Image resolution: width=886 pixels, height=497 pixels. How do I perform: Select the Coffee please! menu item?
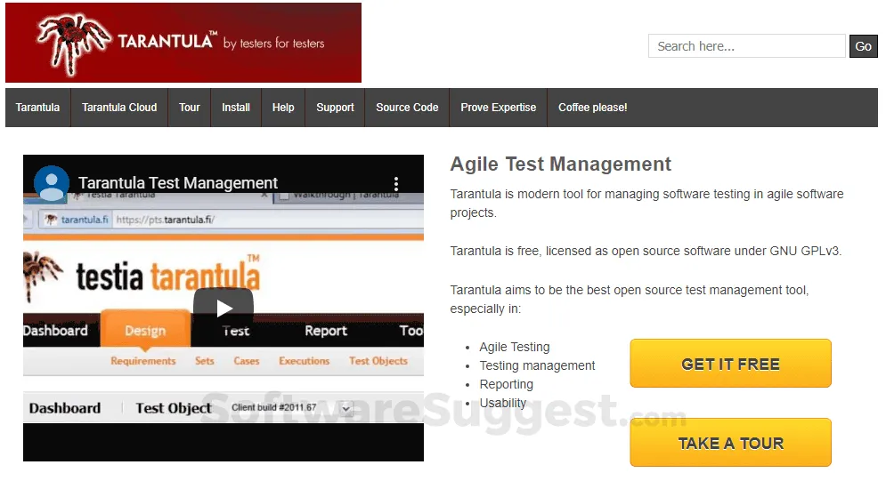592,108
